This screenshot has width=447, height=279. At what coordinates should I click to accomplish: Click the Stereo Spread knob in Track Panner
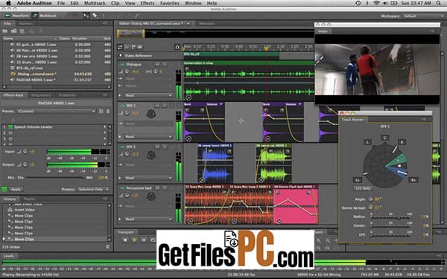[370, 208]
